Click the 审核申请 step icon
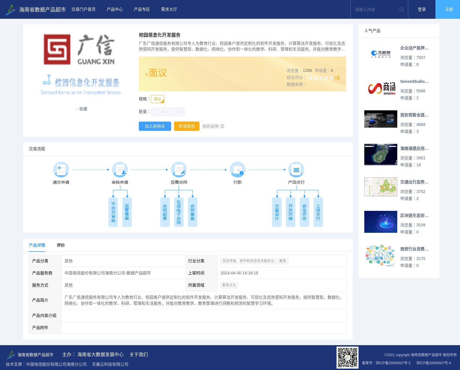This screenshot has width=460, height=370. (x=120, y=170)
